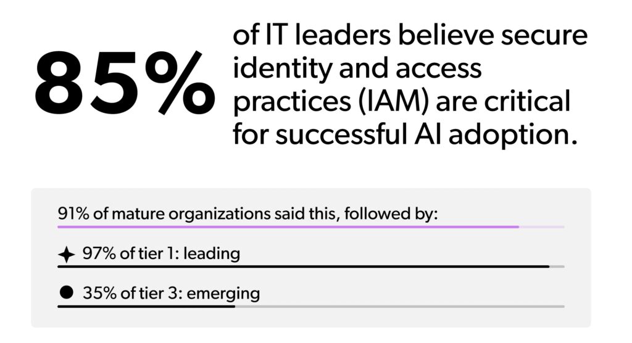
Task: Click the black circle icon beside tier 3
Action: [x=67, y=293]
